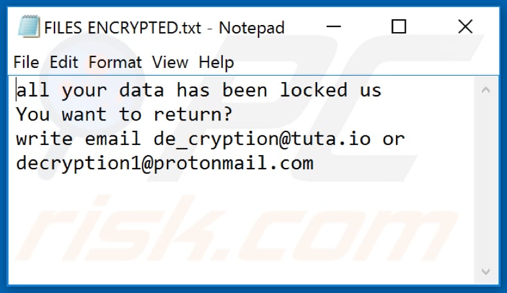The width and height of the screenshot is (507, 293).
Task: Click the title text "FILES ENCRYPTED.txt - Notepad"
Action: (x=164, y=28)
